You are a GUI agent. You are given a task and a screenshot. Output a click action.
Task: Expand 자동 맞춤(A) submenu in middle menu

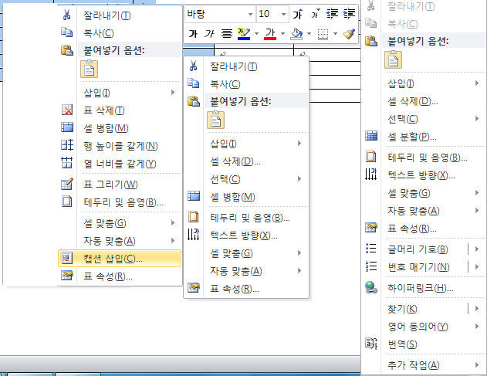pos(246,271)
